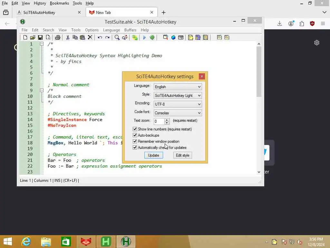Open the Language dropdown set to English
Screen dimensions: 330x248
178,87
